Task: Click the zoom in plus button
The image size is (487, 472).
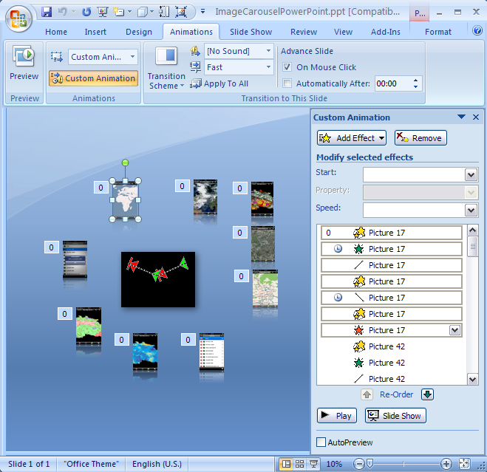Action: (446, 464)
